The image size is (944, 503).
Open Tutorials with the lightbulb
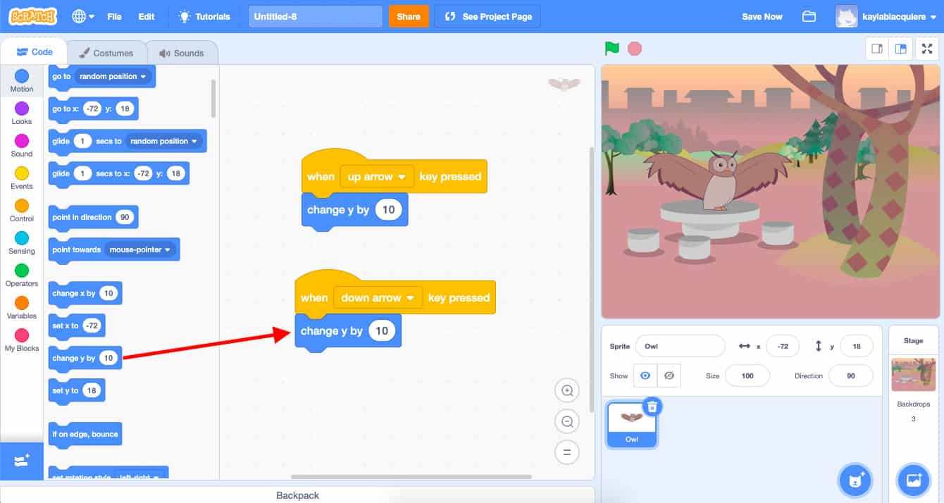tap(204, 16)
